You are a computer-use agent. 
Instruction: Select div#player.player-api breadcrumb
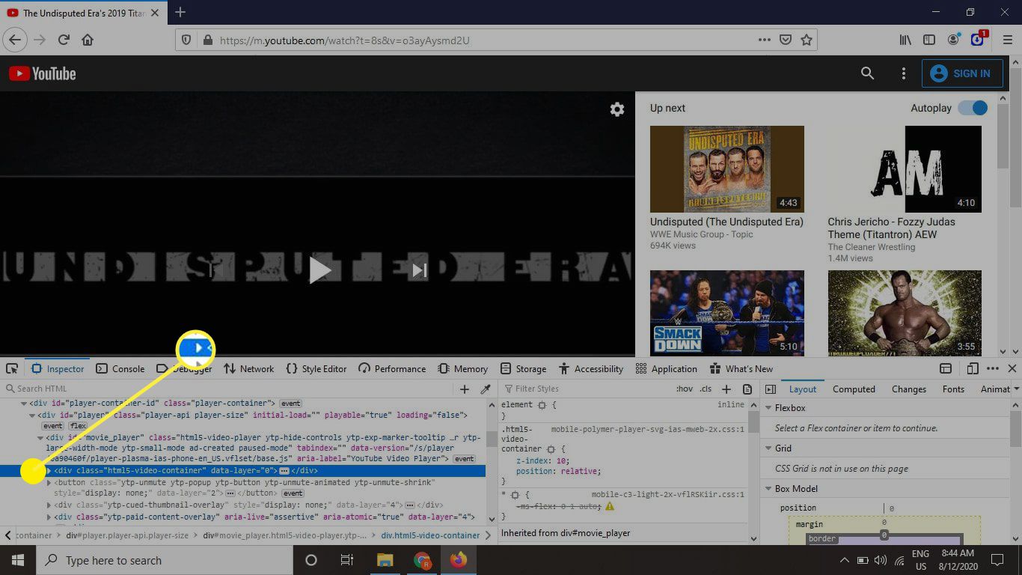(127, 535)
